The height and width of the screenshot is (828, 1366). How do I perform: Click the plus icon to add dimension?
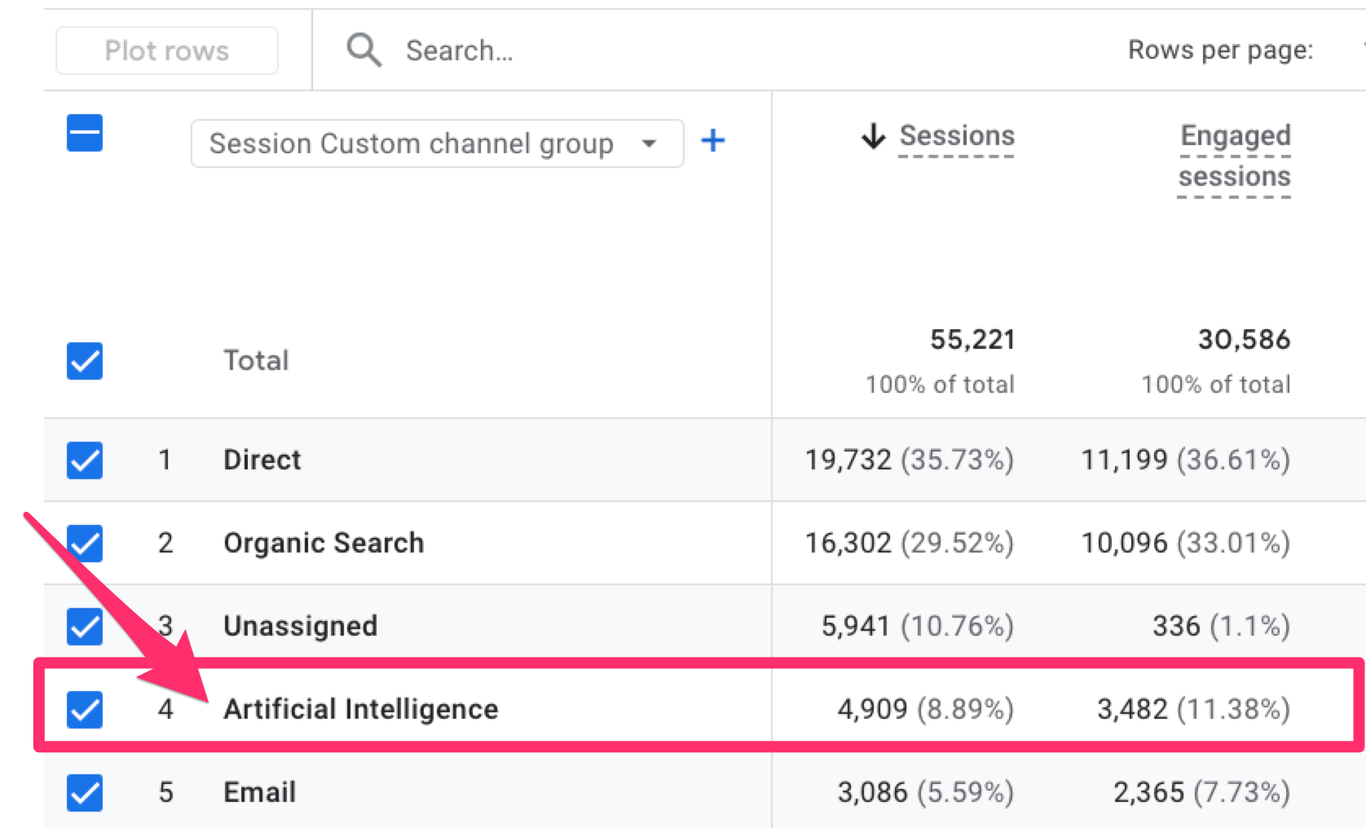pos(712,141)
